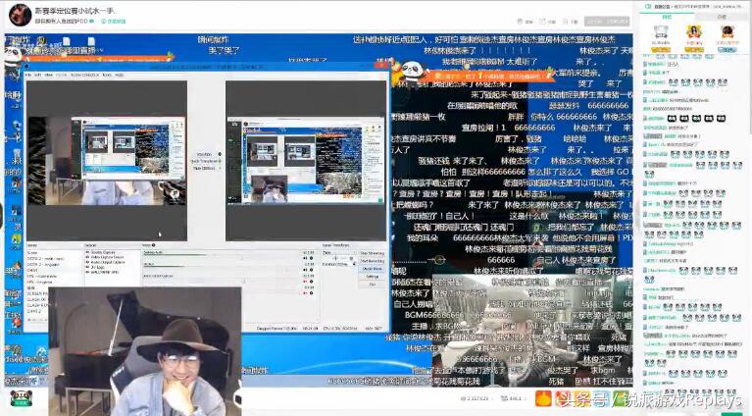The width and height of the screenshot is (752, 416).
Task: Open the Quick Transitions gear menu
Action: [x=220, y=161]
